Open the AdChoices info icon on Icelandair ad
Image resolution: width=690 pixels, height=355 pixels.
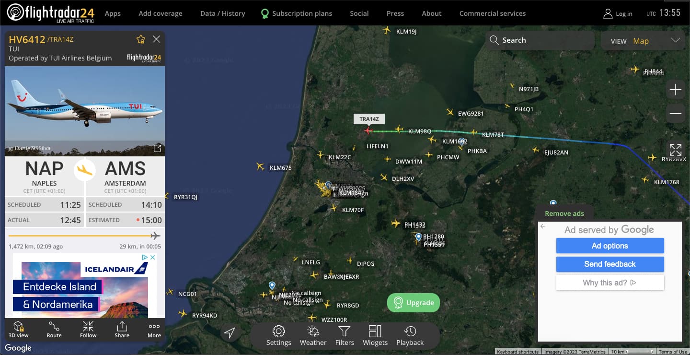(x=145, y=258)
